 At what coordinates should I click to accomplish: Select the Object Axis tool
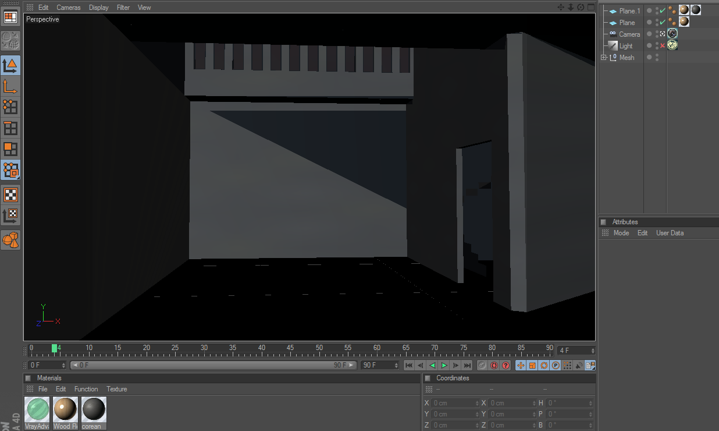(10, 86)
